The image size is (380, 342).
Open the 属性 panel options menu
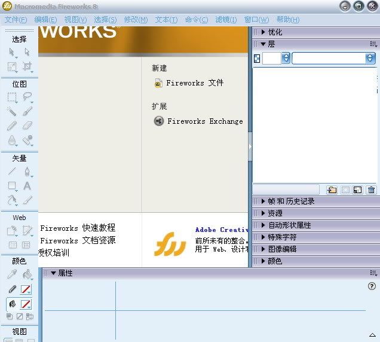(373, 273)
